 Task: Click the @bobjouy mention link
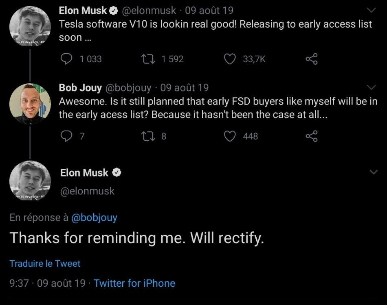(x=94, y=218)
